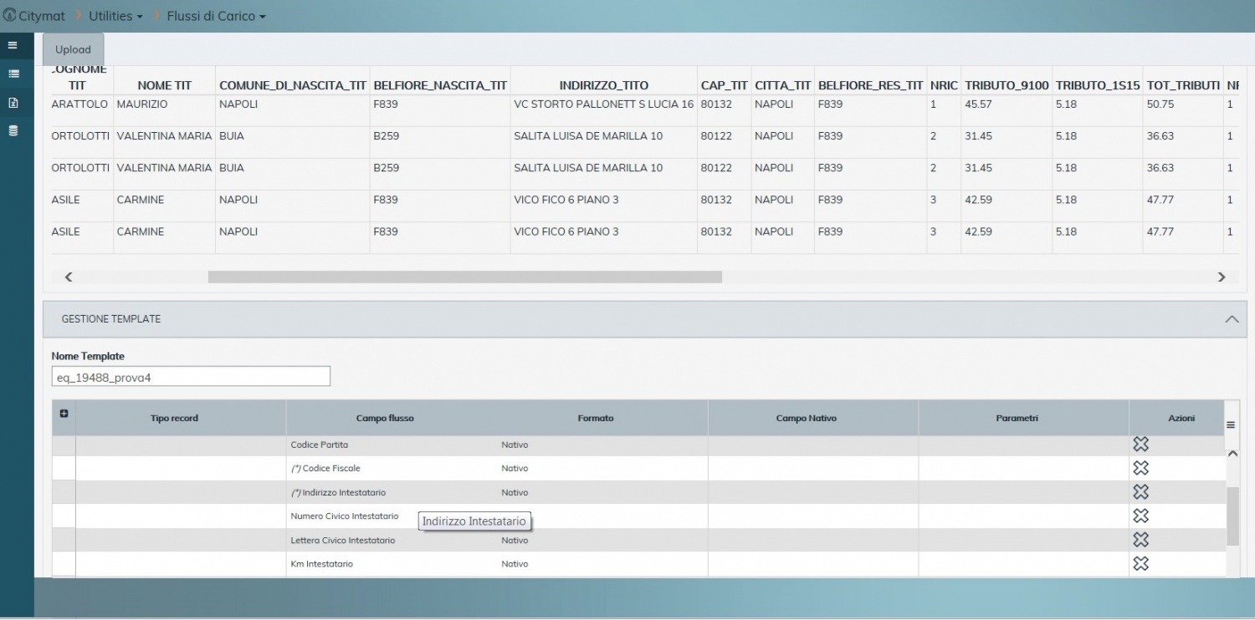Open the list view sidebar icon
The width and height of the screenshot is (1255, 620).
13,74
